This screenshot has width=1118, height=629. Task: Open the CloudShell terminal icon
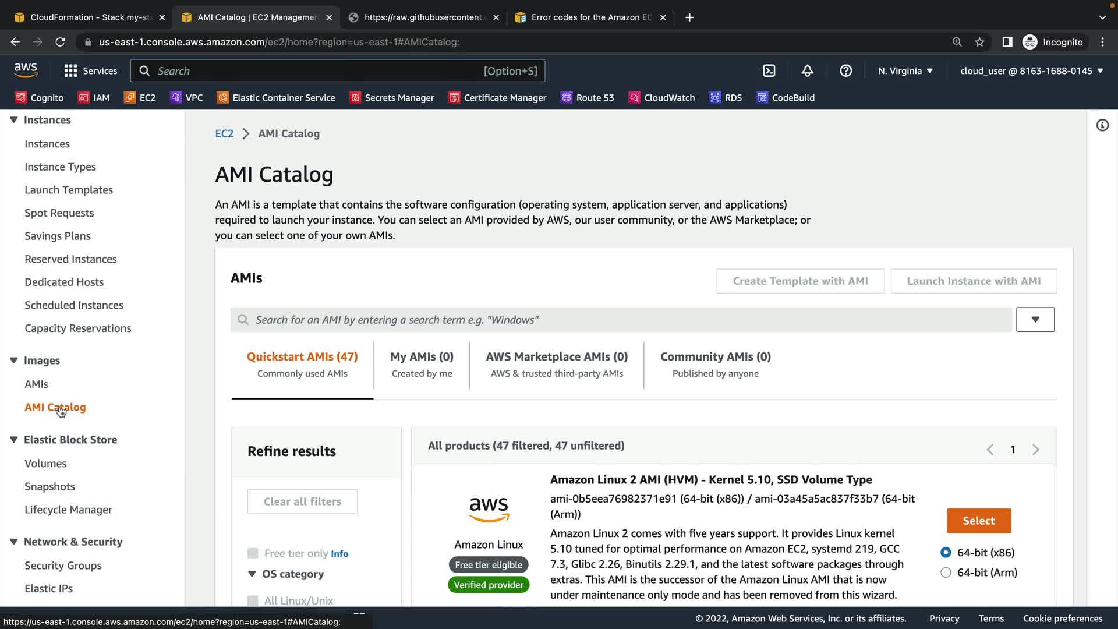click(769, 71)
